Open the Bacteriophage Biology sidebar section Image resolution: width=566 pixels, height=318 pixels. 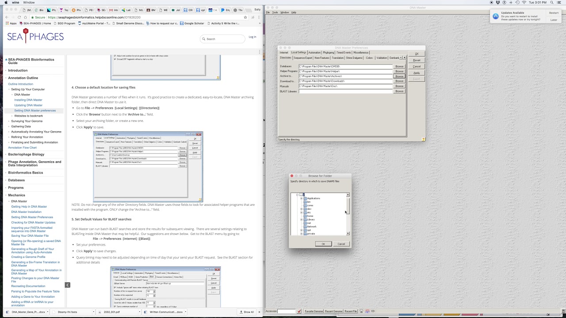click(x=26, y=154)
